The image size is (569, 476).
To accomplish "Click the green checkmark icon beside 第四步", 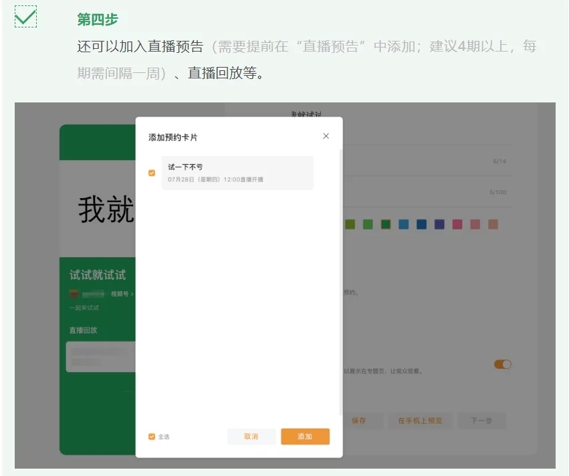I will 25,17.
